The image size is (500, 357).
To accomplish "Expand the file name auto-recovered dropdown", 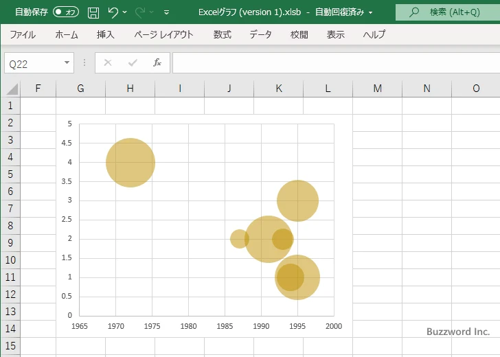I will pyautogui.click(x=371, y=12).
